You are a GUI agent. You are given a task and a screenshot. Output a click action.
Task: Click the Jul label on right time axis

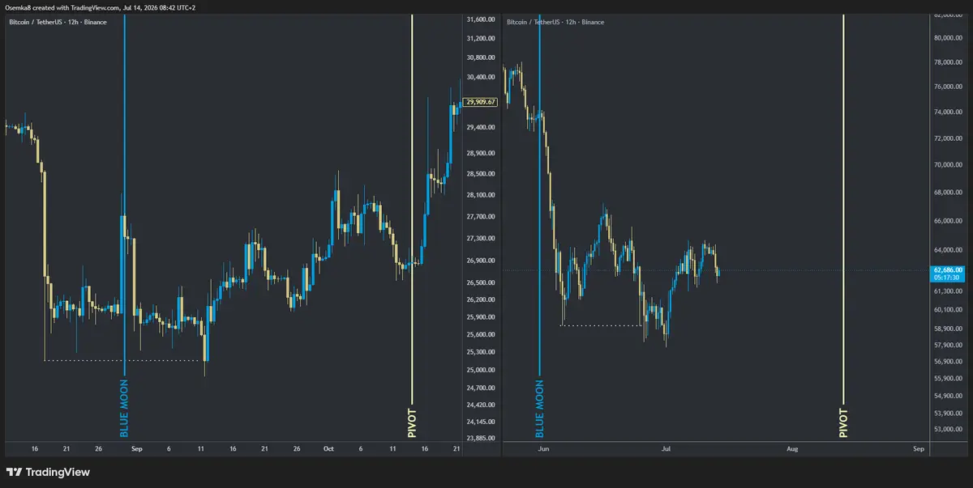667,448
